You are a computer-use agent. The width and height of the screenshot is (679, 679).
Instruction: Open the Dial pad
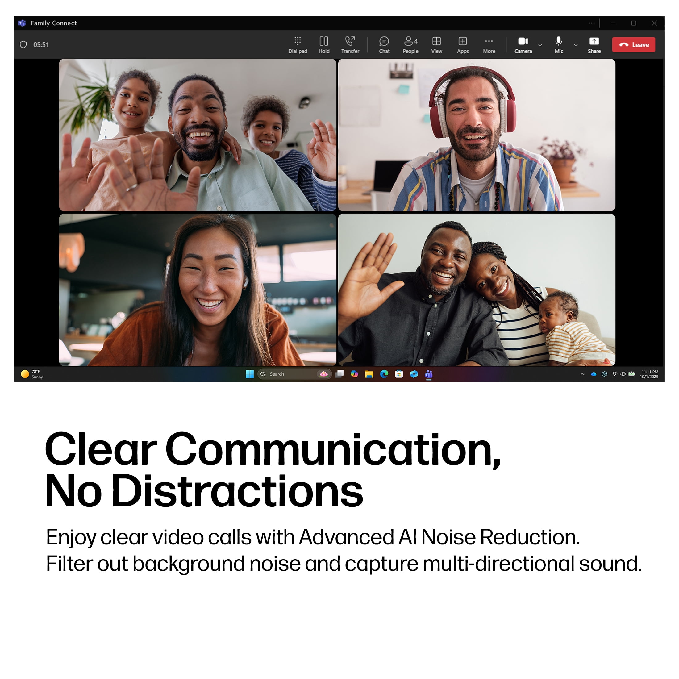(297, 45)
